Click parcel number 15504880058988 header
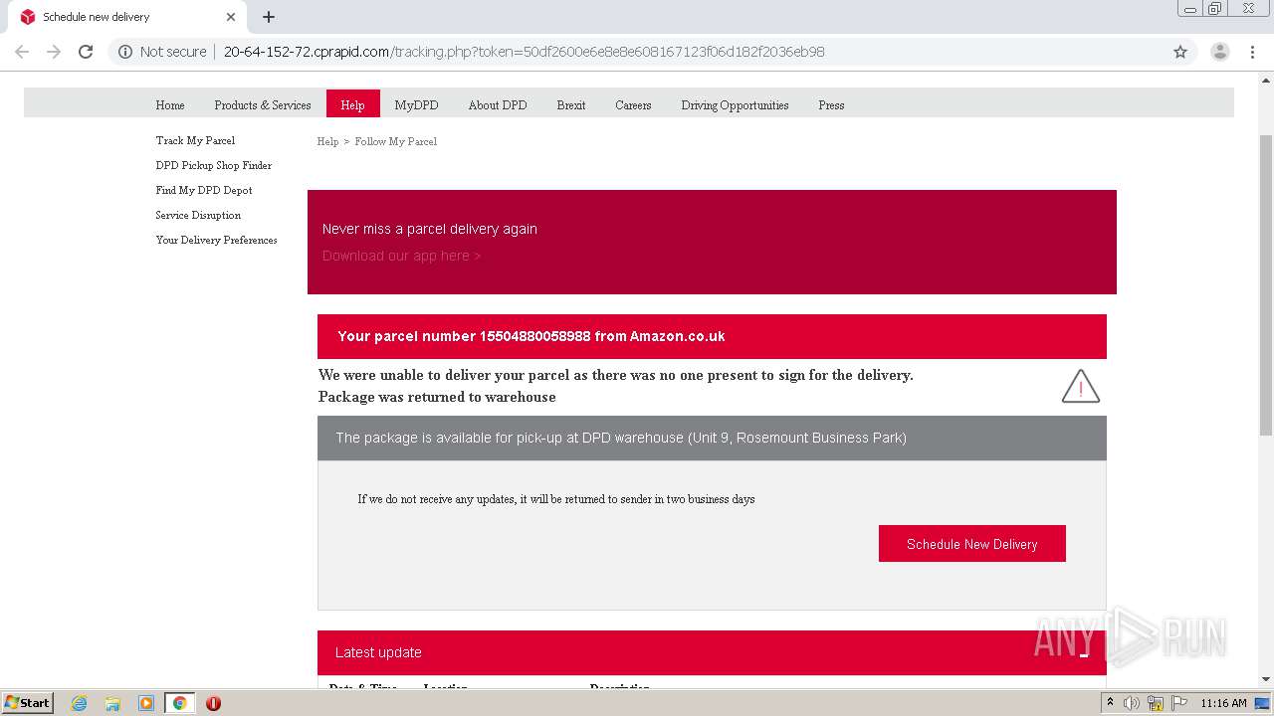Screen dimensions: 1274x716 (x=712, y=336)
